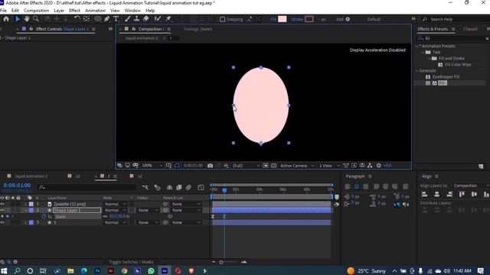Image resolution: width=490 pixels, height=275 pixels.
Task: Enable the Snapping checkbox
Action: click(x=223, y=19)
